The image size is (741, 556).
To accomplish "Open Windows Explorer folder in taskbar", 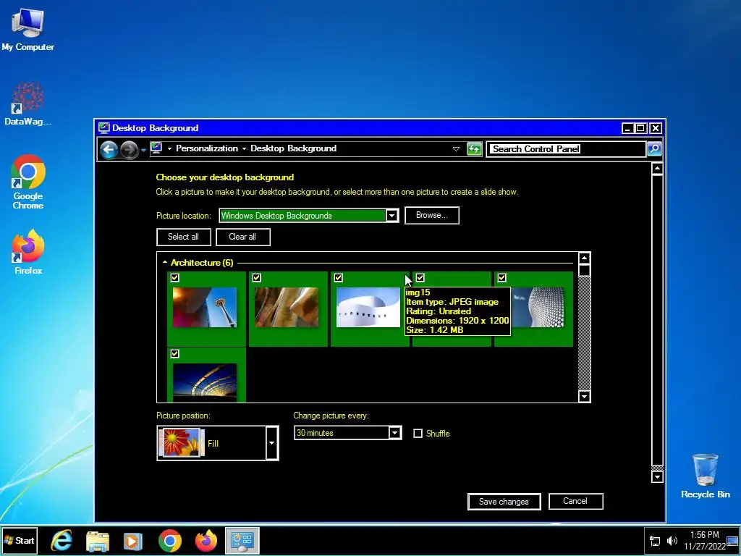I will tap(98, 541).
